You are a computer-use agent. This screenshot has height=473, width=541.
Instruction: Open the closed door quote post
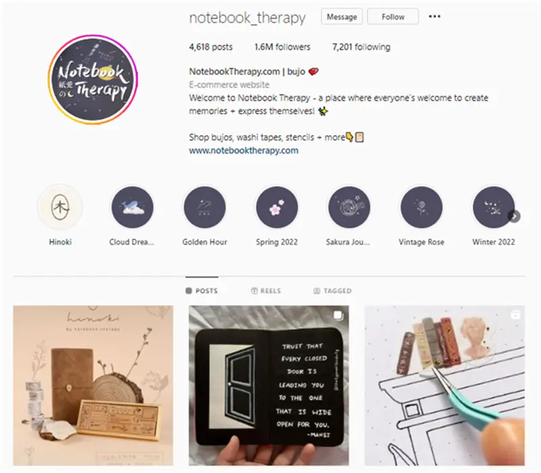tap(268, 386)
